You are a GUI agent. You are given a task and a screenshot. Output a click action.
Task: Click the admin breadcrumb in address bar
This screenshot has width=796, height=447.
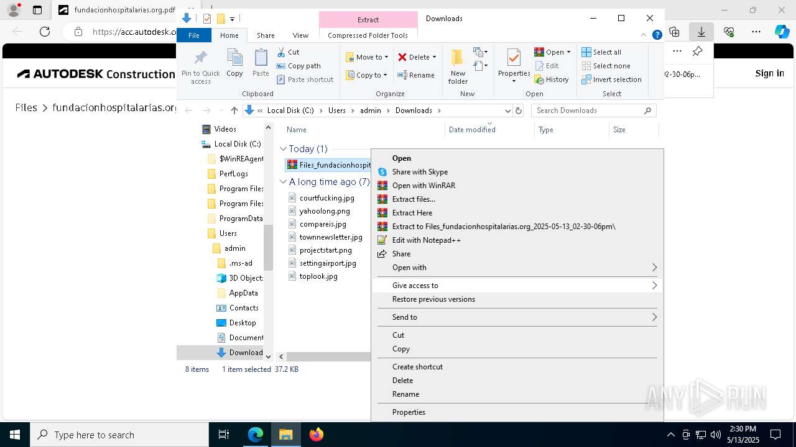click(371, 111)
